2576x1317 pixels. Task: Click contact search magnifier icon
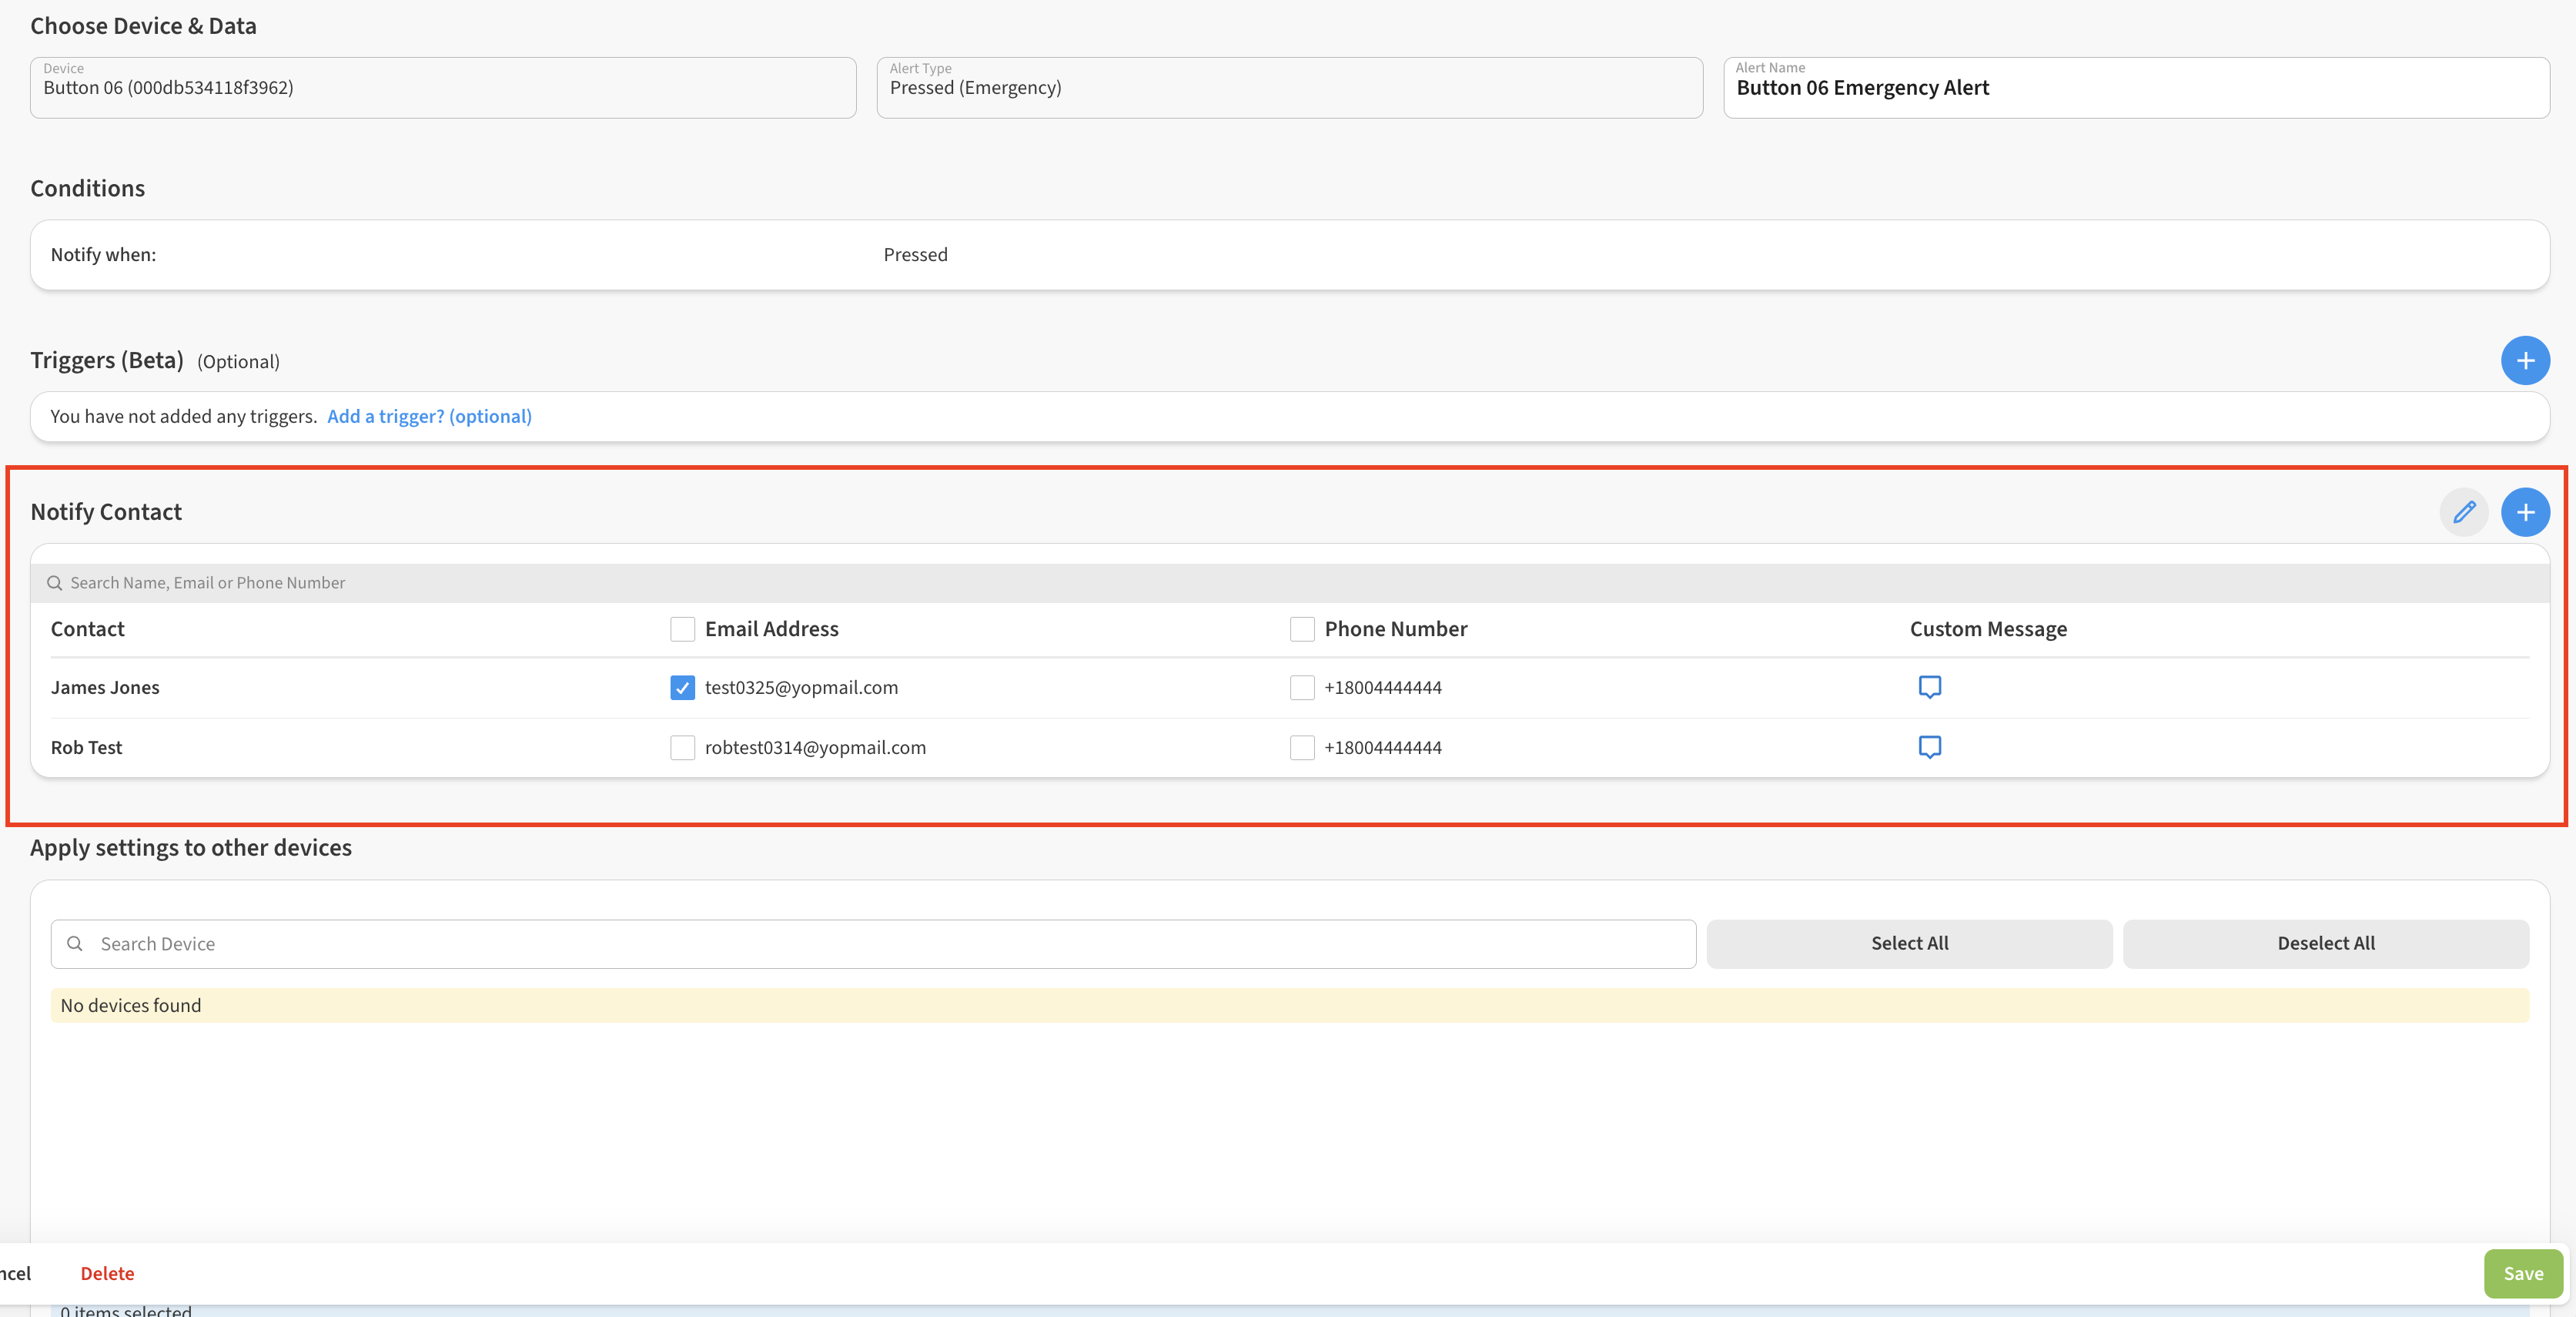click(x=55, y=584)
